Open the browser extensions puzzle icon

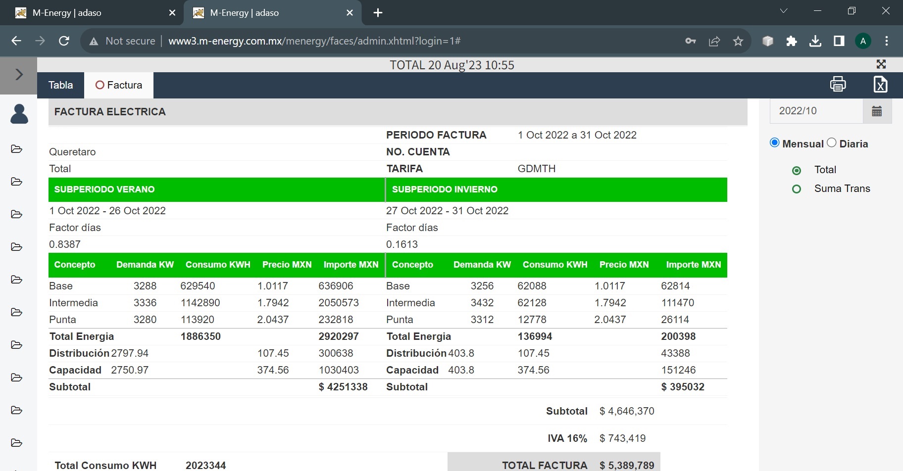tap(791, 41)
